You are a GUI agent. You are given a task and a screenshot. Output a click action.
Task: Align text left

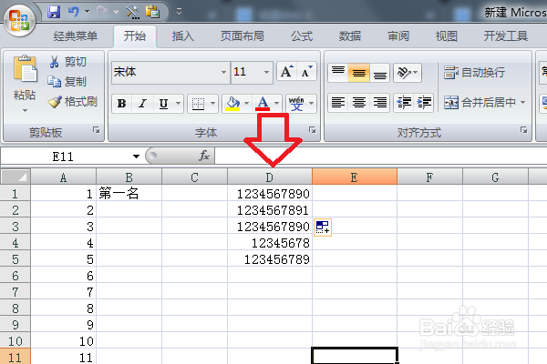coord(338,103)
